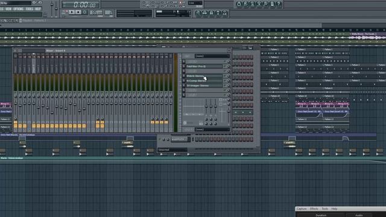Click the right arrow in the step sequencer

tap(250, 112)
